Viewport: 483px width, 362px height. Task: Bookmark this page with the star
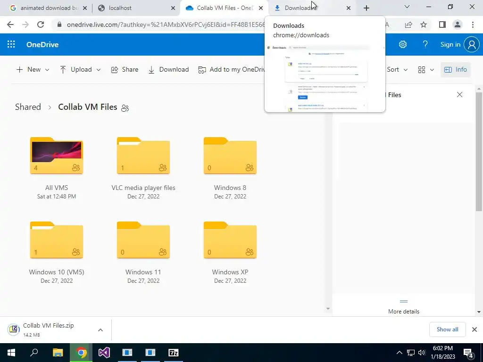click(x=424, y=25)
